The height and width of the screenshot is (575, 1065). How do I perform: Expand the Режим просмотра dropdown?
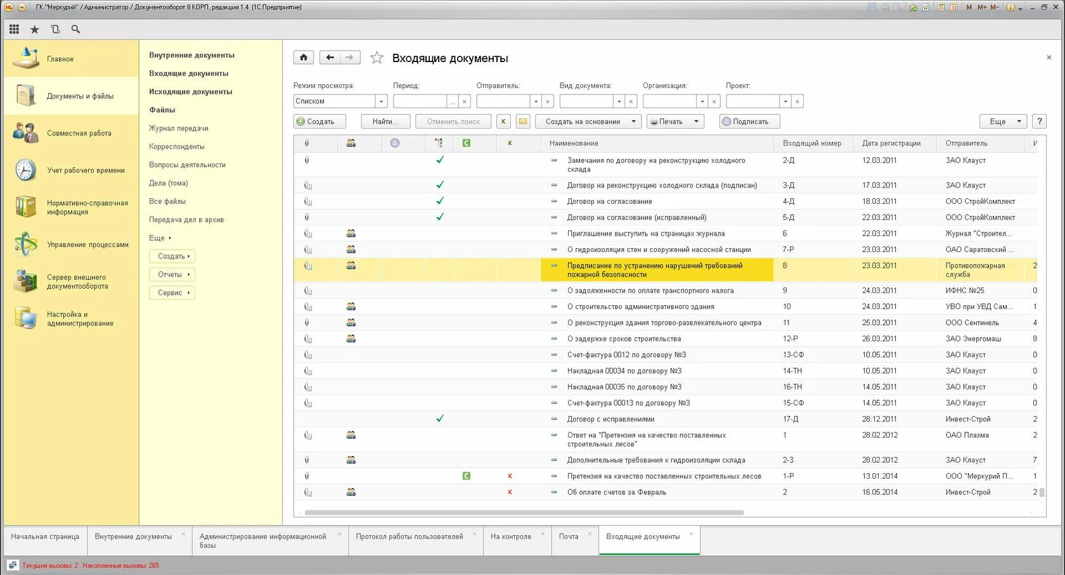(381, 101)
